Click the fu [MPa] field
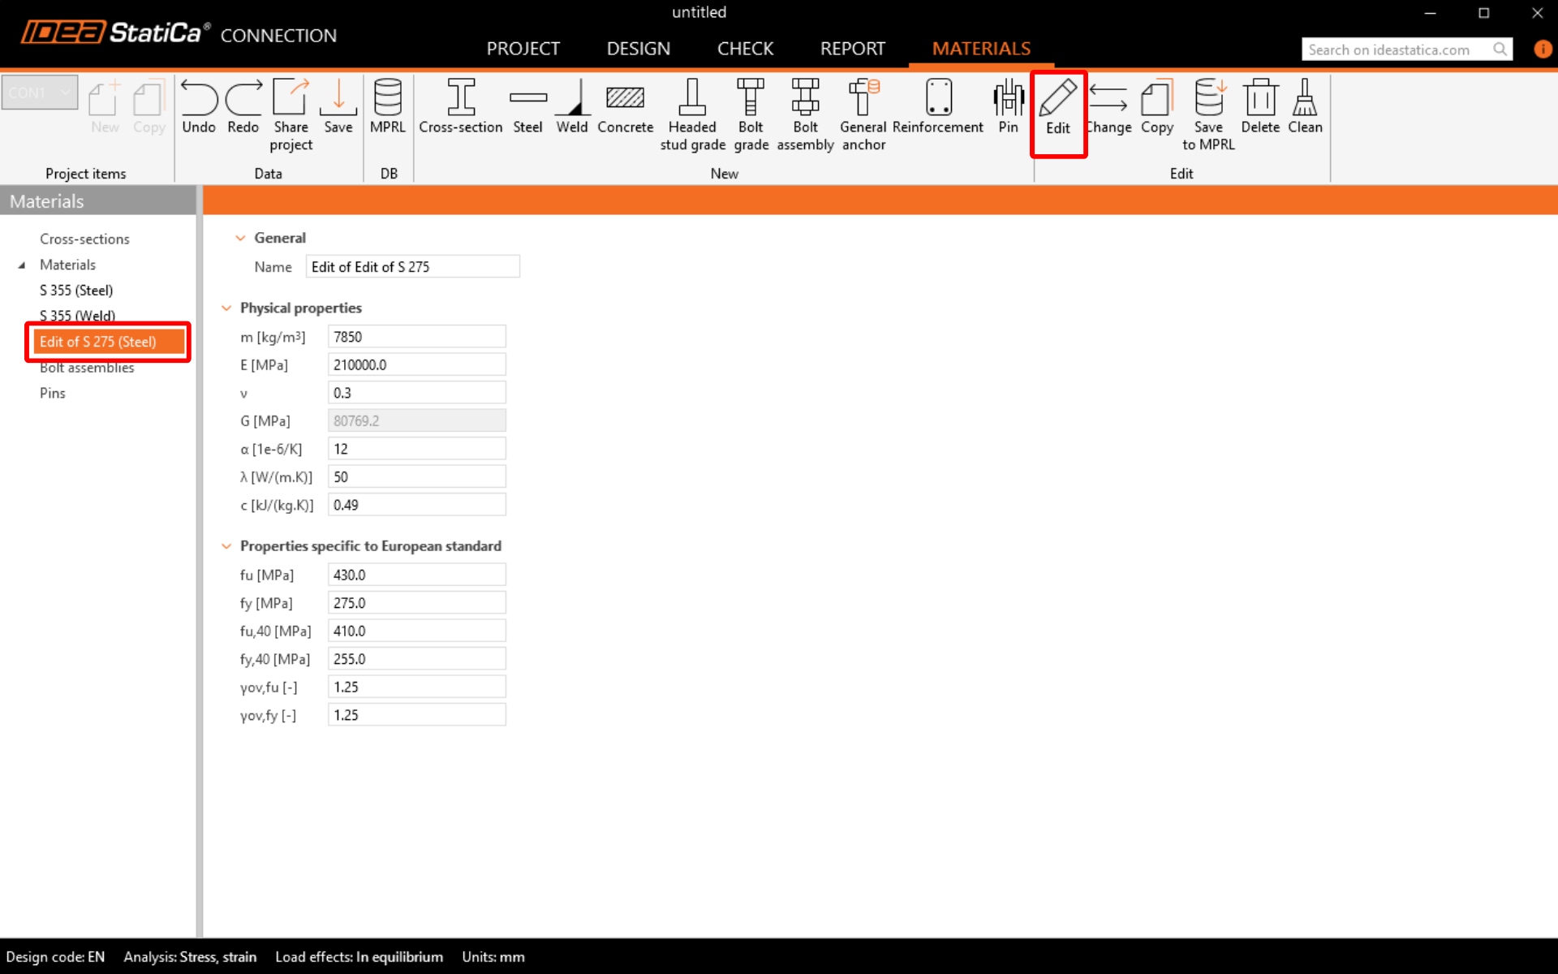Screen dimensions: 1558x974 click(x=416, y=575)
